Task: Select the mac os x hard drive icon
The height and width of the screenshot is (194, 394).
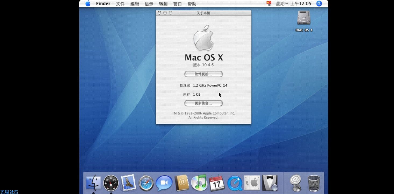Action: point(304,18)
